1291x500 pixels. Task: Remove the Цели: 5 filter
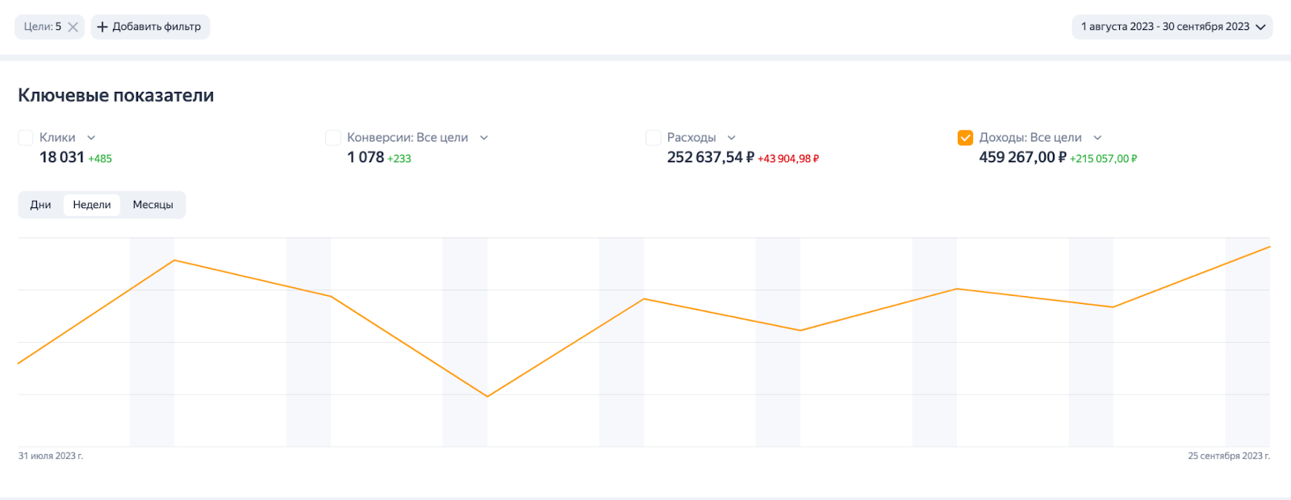pyautogui.click(x=73, y=27)
